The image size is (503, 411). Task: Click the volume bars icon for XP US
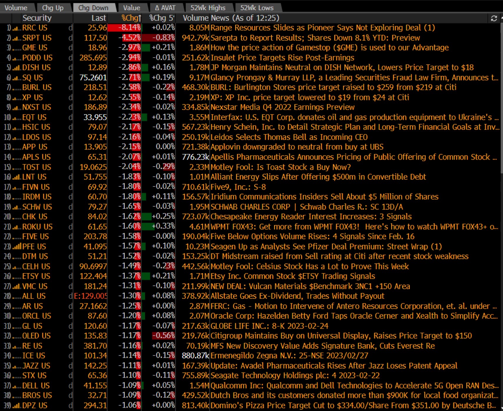[17, 98]
